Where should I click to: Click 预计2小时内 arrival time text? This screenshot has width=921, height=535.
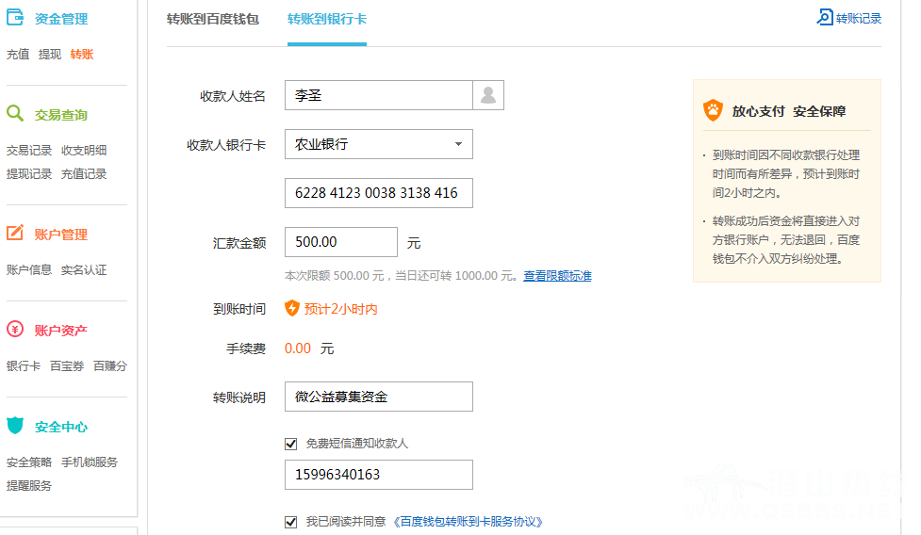340,309
